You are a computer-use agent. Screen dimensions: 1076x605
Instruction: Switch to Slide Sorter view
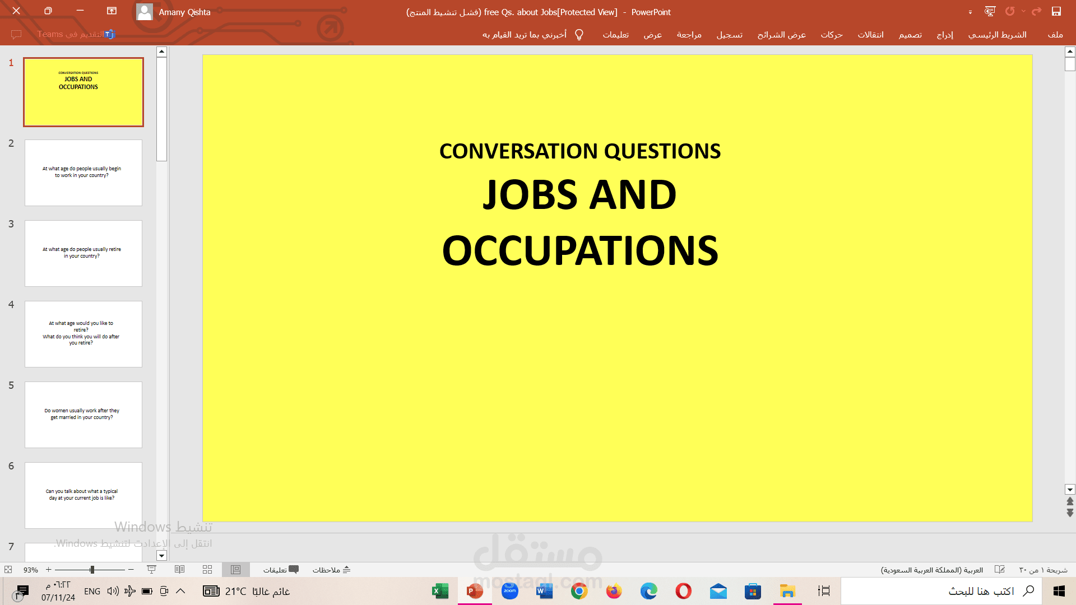(x=207, y=570)
